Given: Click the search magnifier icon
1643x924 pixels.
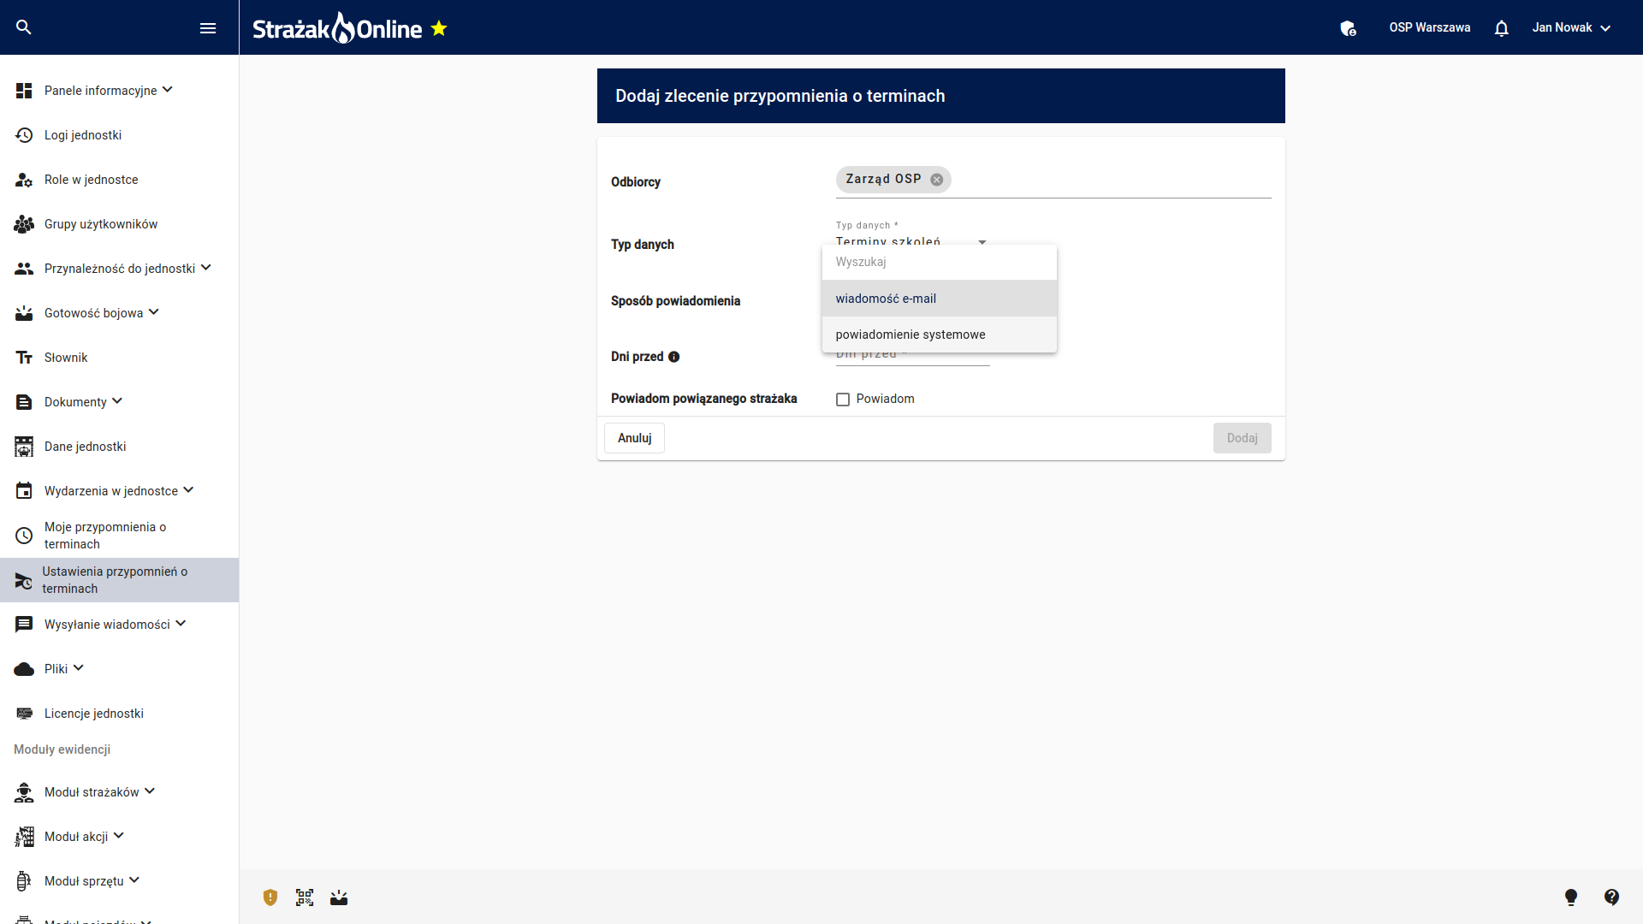Looking at the screenshot, I should pos(24,27).
